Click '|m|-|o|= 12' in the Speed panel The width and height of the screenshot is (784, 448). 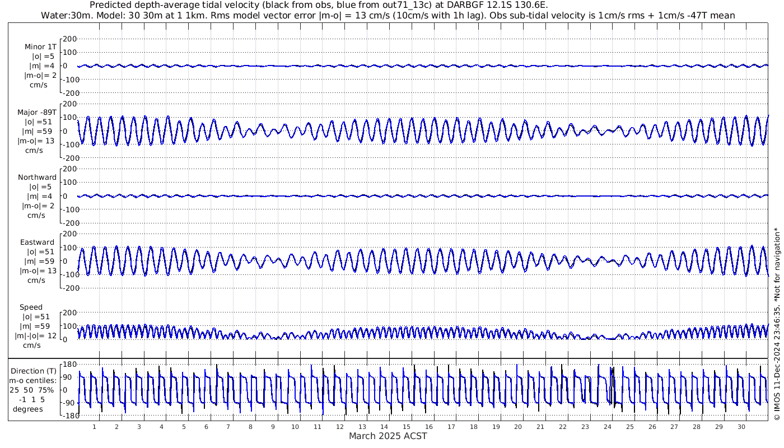pyautogui.click(x=35, y=336)
